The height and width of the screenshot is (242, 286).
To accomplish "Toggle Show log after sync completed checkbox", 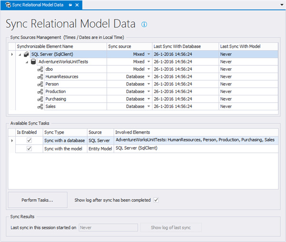I will [x=156, y=200].
